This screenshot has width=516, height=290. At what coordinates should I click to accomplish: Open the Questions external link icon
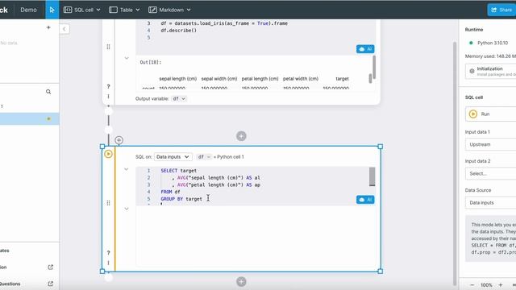pos(50,284)
